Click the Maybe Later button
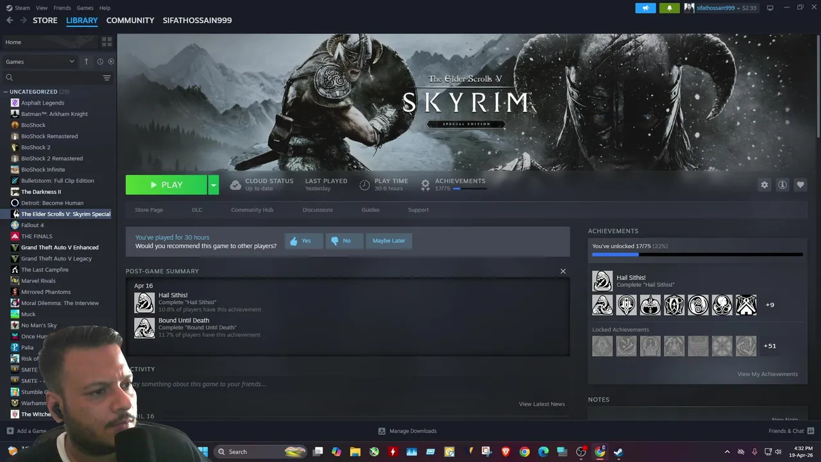The height and width of the screenshot is (462, 821). point(389,241)
